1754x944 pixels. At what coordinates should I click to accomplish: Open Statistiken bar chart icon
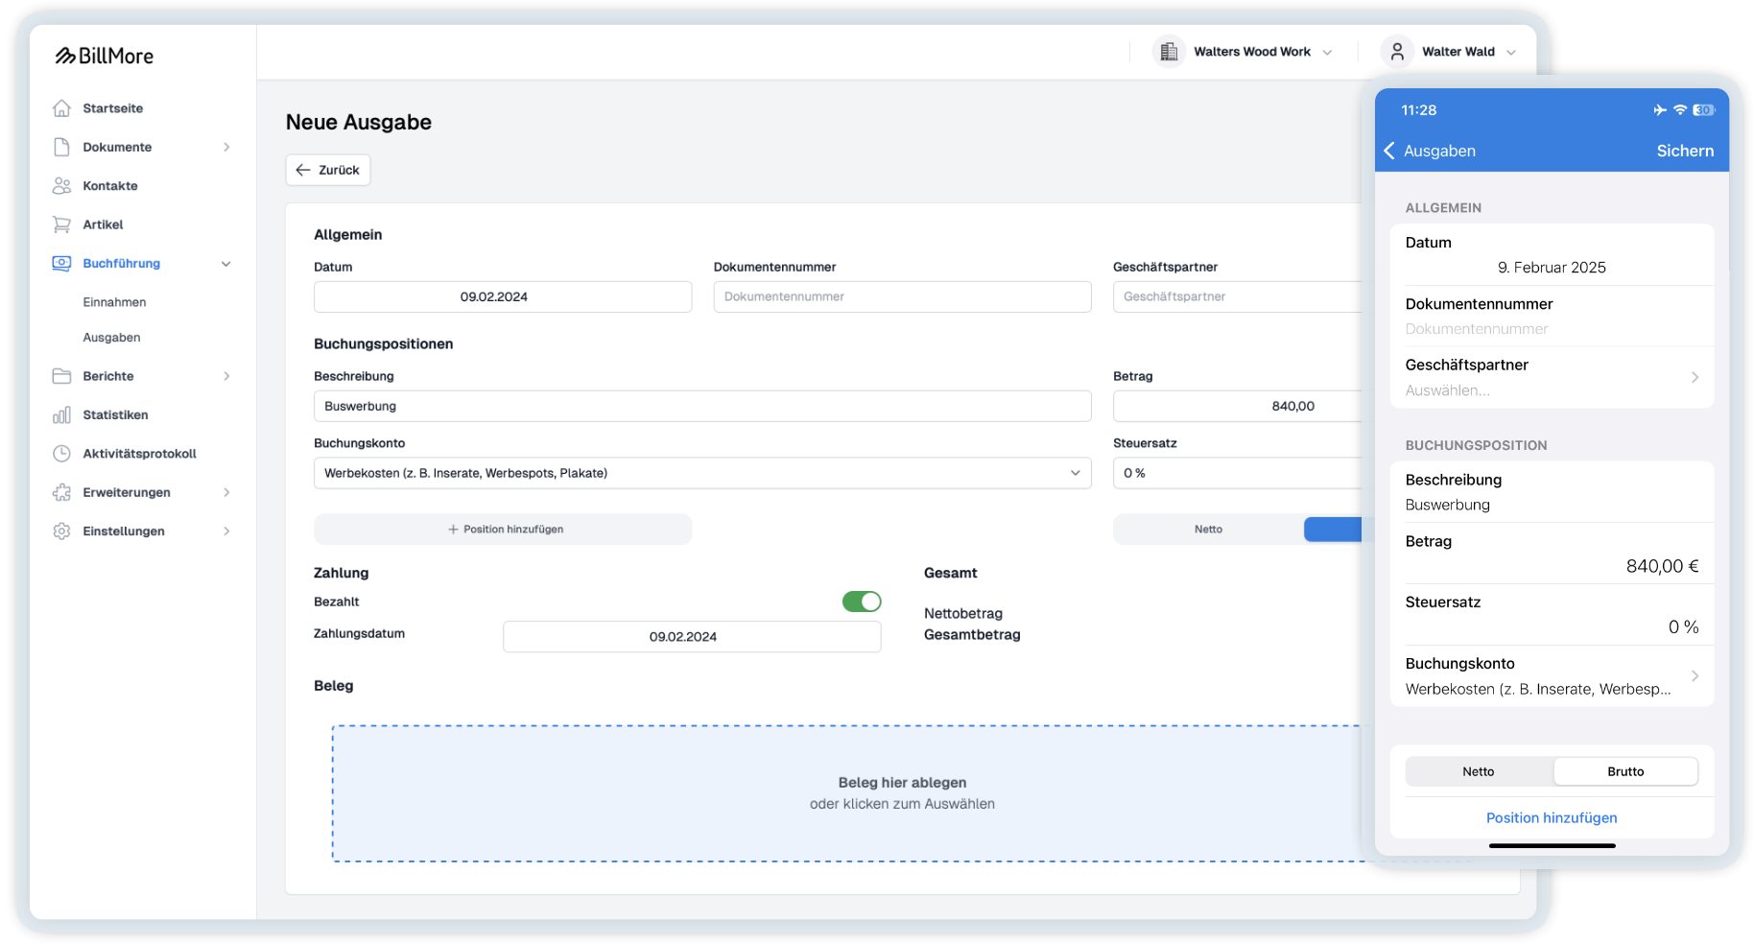pyautogui.click(x=61, y=414)
